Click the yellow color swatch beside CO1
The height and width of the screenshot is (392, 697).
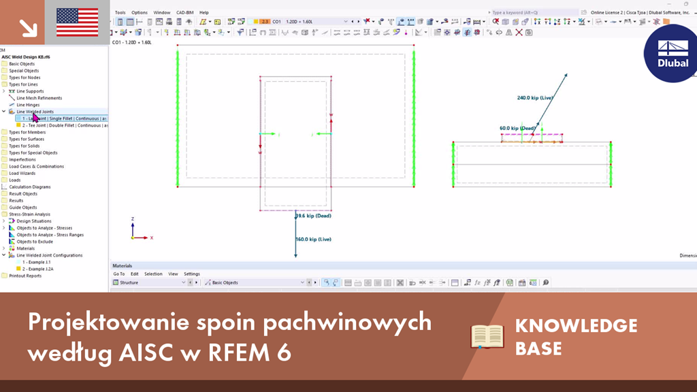pyautogui.click(x=256, y=21)
